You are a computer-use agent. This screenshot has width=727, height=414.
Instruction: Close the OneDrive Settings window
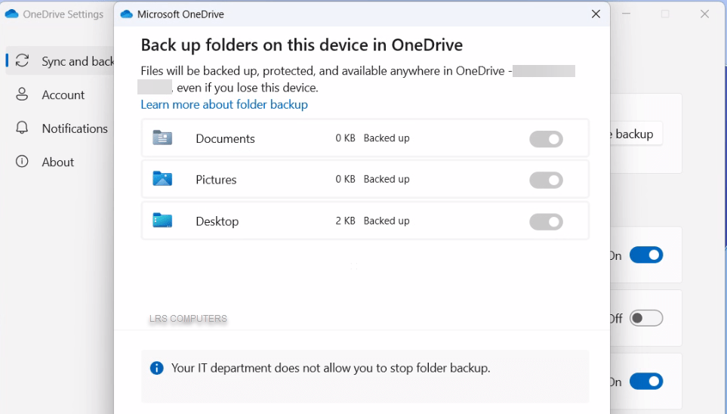click(704, 14)
